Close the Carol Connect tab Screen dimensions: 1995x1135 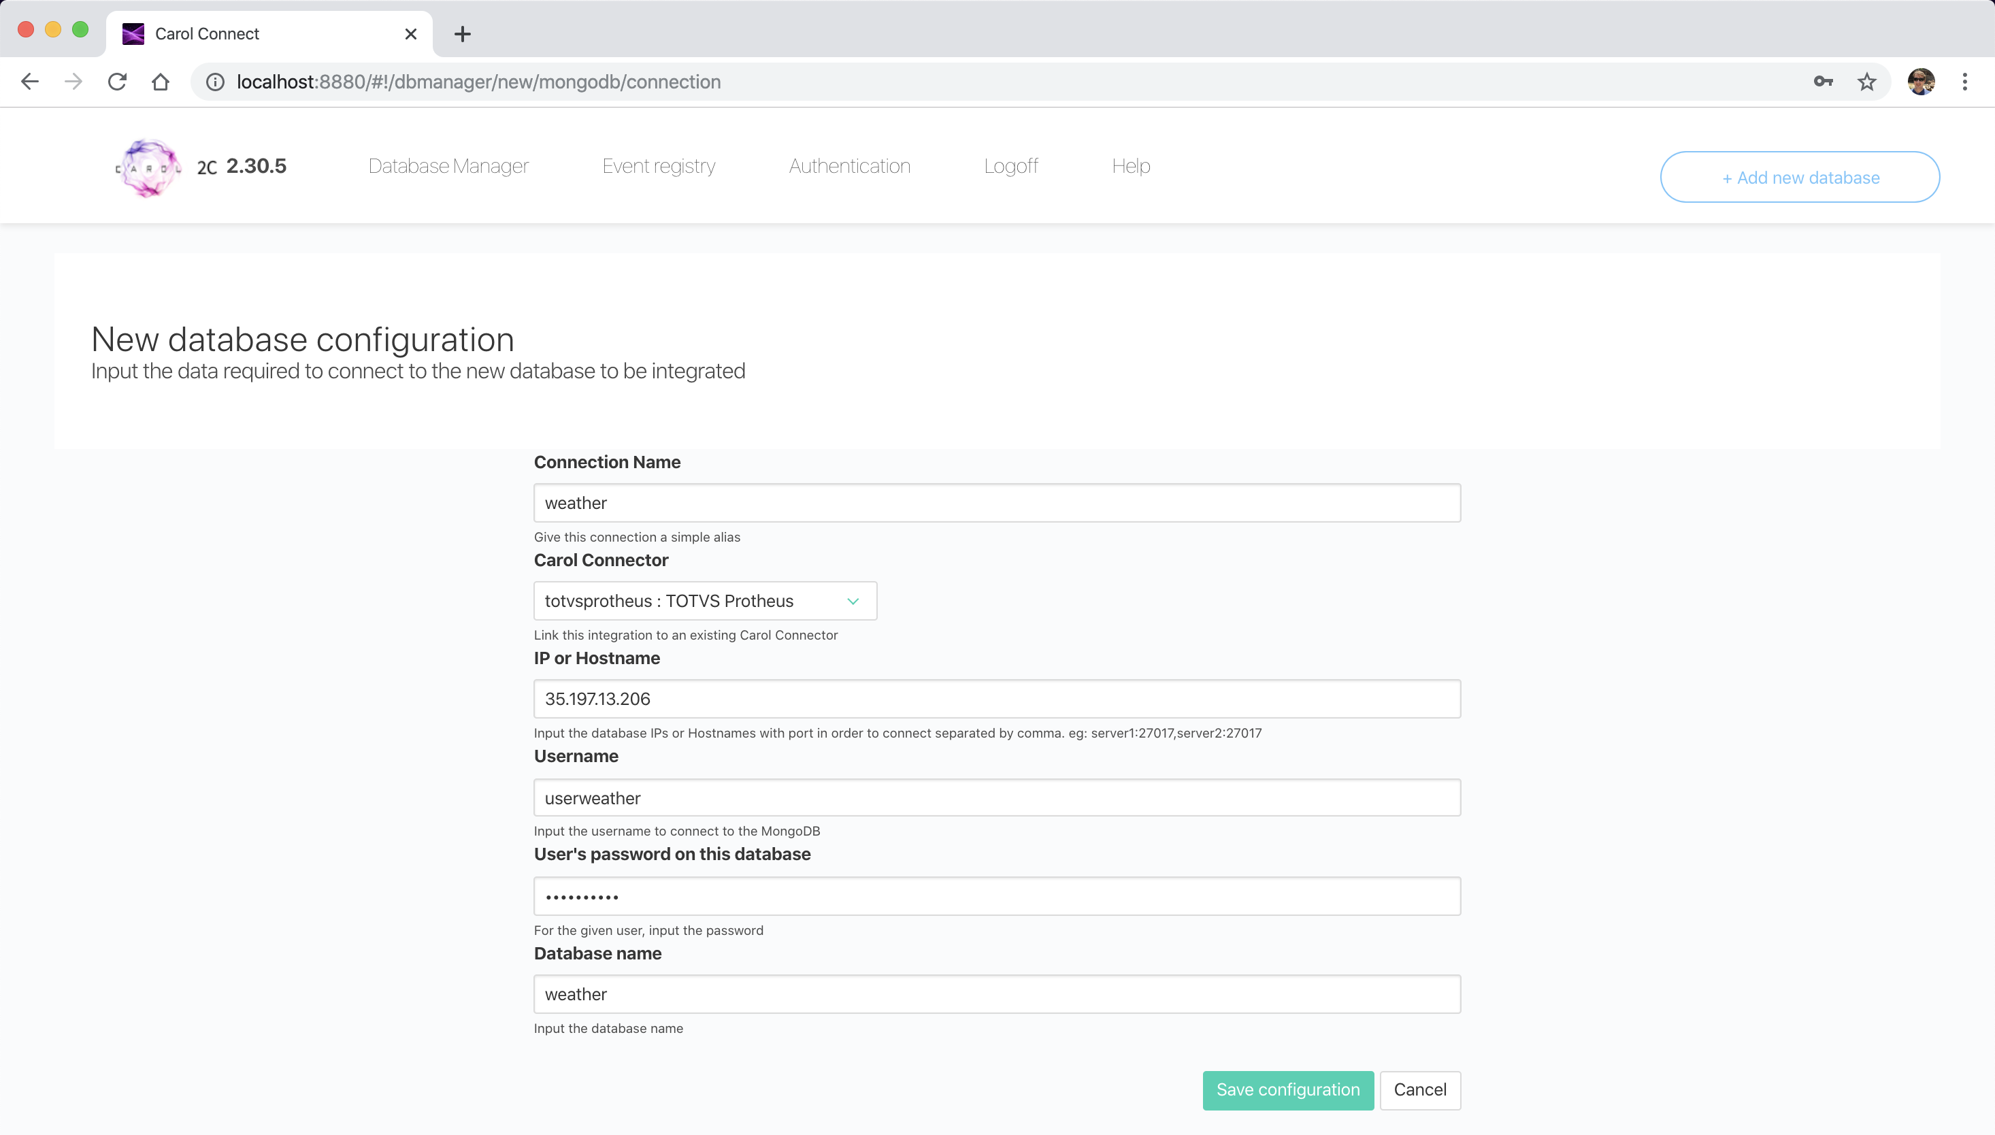tap(411, 33)
